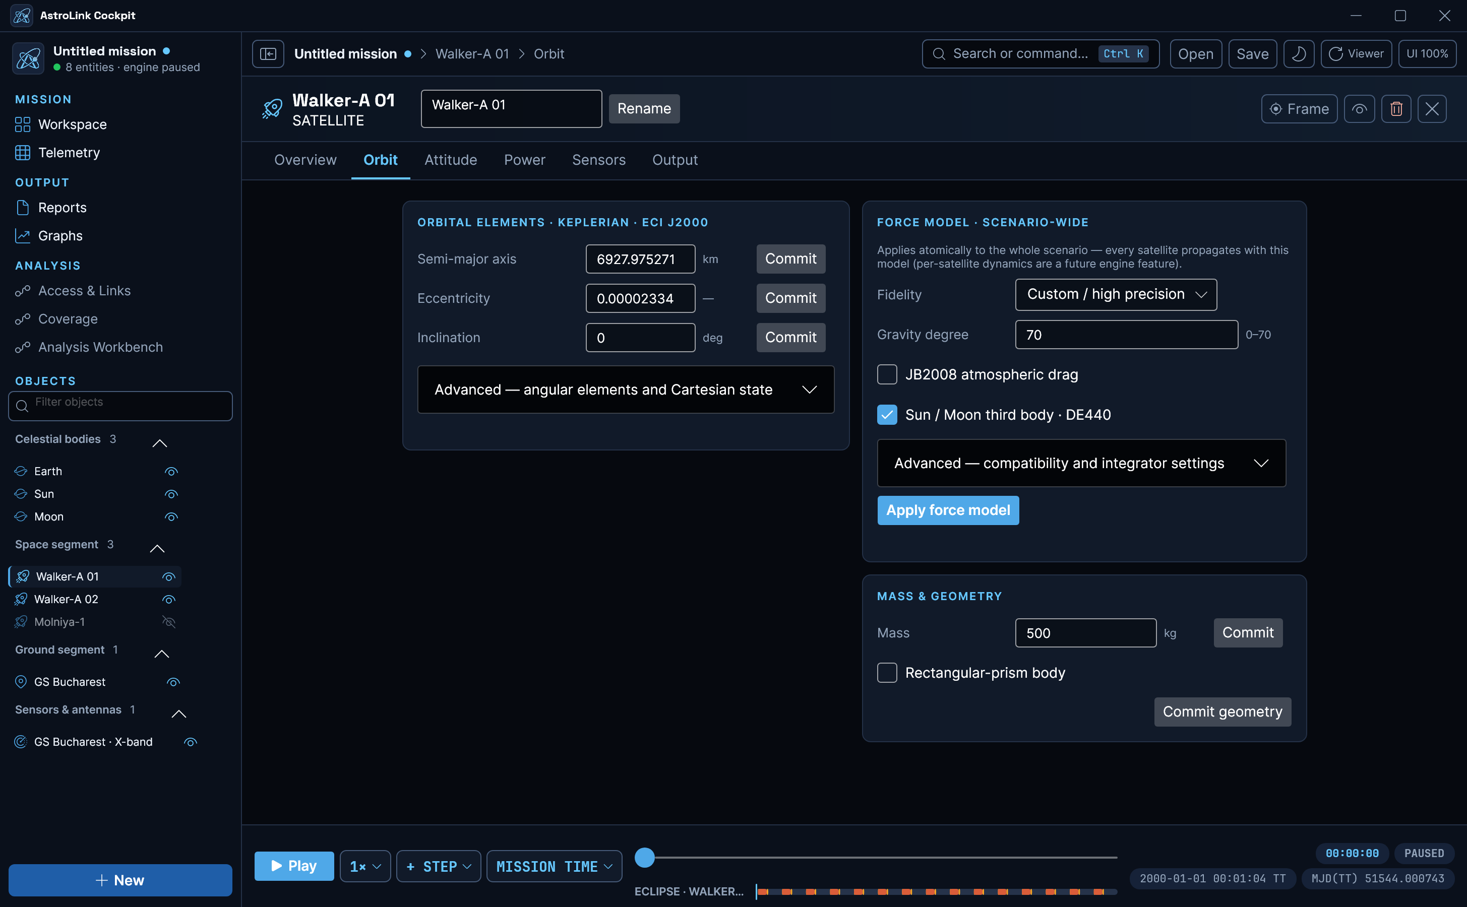Click the Filter objects search field
Screen dimensions: 1467x907
[x=120, y=406]
